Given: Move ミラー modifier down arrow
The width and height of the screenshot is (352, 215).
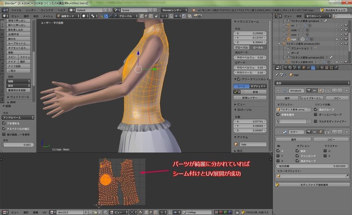Looking at the screenshot, I should coord(340,132).
